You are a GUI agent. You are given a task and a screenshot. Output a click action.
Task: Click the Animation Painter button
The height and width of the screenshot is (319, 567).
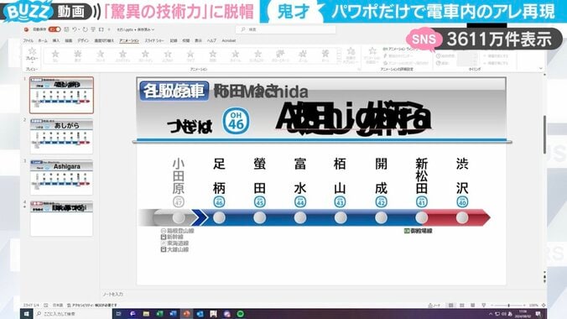tap(405, 63)
